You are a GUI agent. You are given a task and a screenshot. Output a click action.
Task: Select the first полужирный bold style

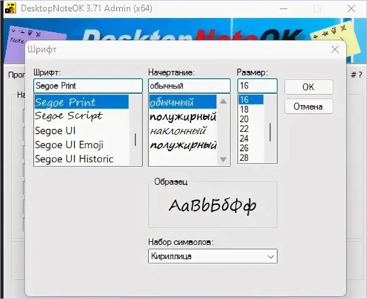[x=183, y=116]
